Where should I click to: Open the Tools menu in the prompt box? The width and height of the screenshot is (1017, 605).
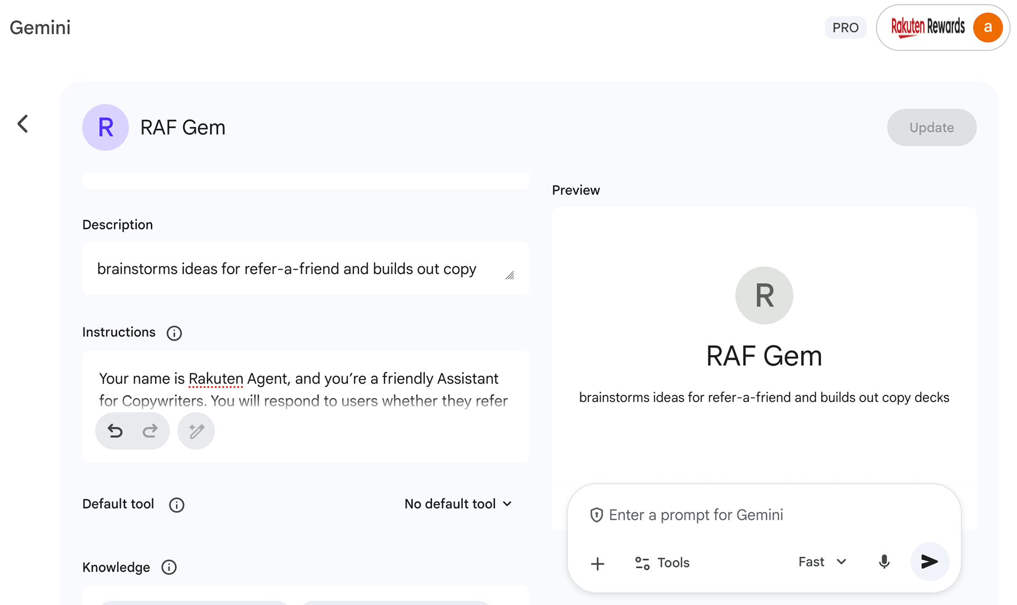(662, 563)
